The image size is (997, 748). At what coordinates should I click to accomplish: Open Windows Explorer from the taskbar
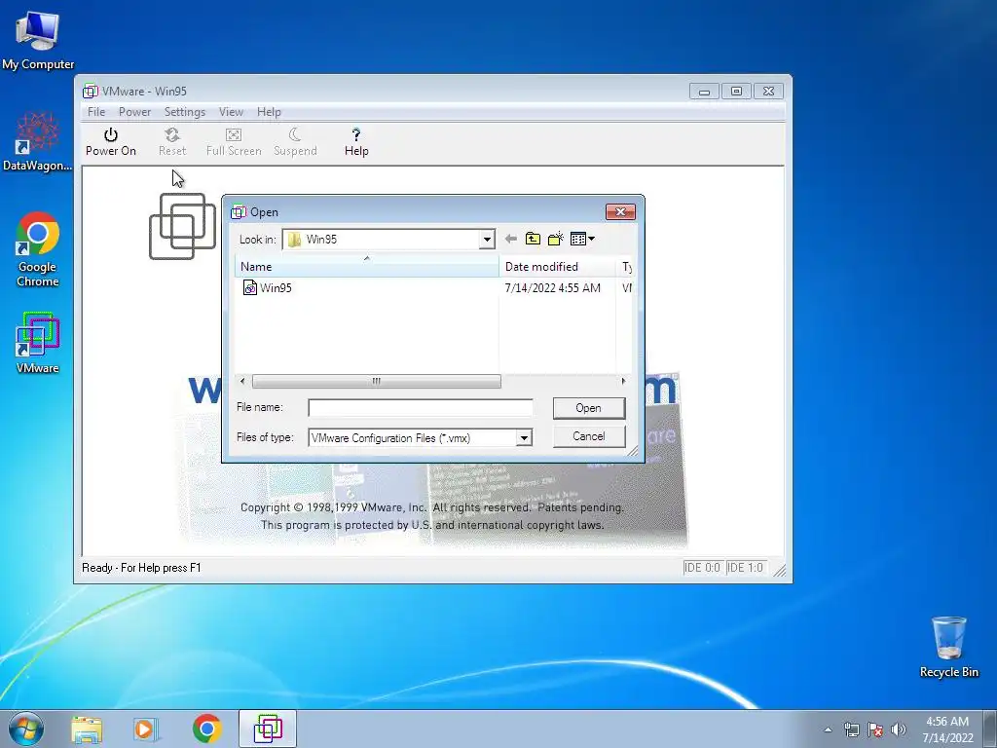coord(87,729)
